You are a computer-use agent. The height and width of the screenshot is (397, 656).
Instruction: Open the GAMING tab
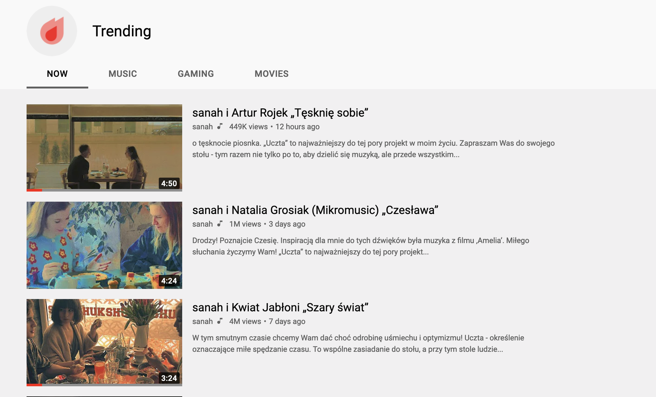click(196, 74)
